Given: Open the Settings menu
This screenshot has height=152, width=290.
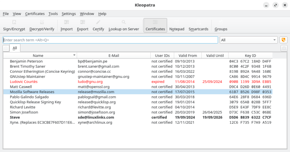Looking at the screenshot, I should [69, 14].
